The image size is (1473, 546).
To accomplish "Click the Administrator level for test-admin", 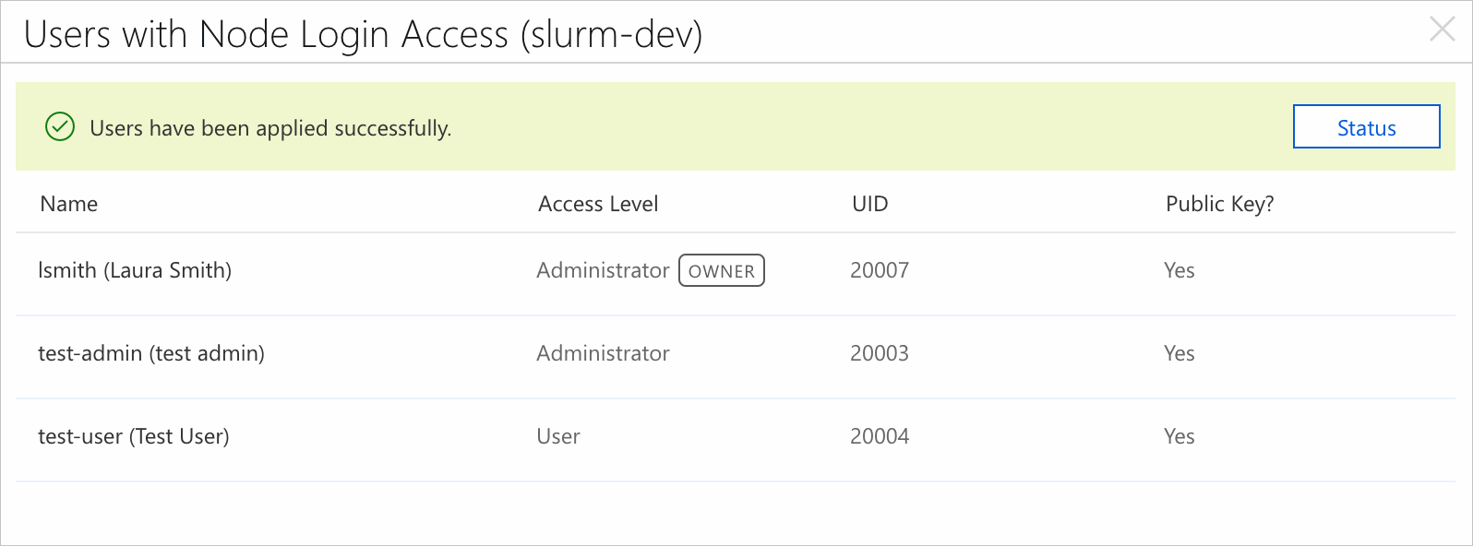I will 603,353.
